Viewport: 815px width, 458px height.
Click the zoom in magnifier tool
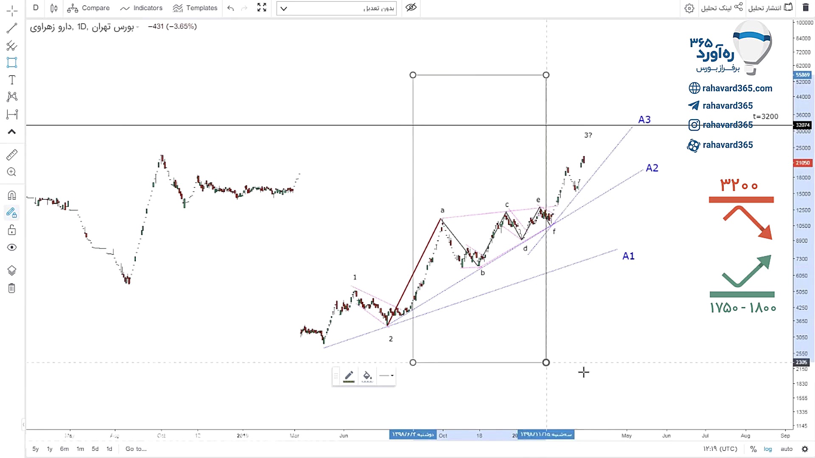12,172
